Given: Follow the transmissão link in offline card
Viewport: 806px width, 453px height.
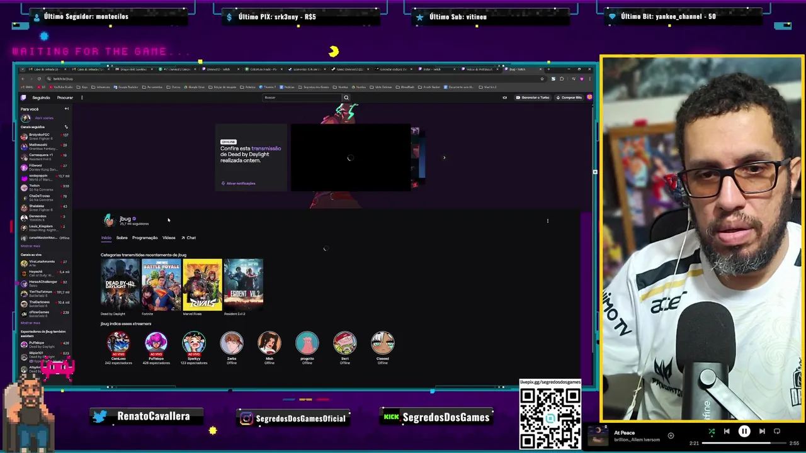Looking at the screenshot, I should (x=266, y=148).
